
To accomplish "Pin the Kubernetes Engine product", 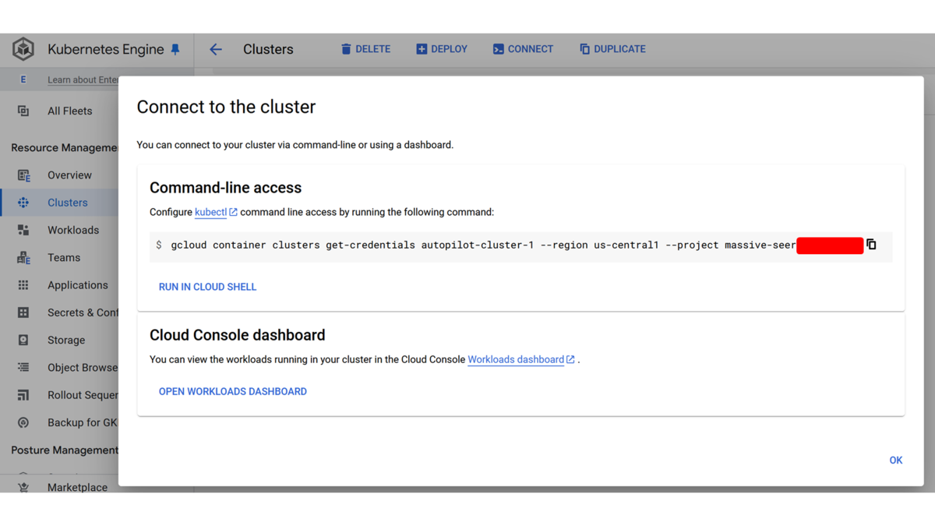I will [175, 49].
